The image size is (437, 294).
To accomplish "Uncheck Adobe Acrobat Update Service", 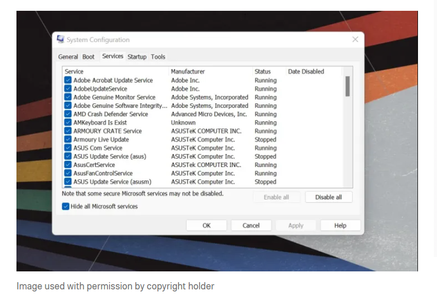I will pos(68,80).
